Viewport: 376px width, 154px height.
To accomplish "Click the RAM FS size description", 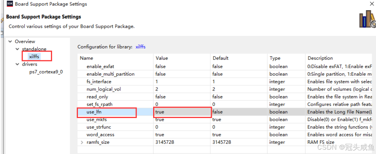I will [321, 142].
